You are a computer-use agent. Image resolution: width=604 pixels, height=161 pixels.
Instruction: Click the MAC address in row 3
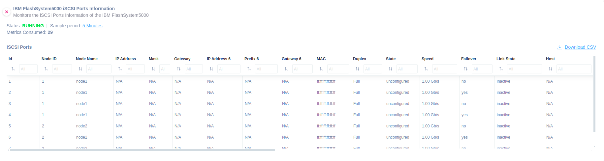tap(326, 104)
